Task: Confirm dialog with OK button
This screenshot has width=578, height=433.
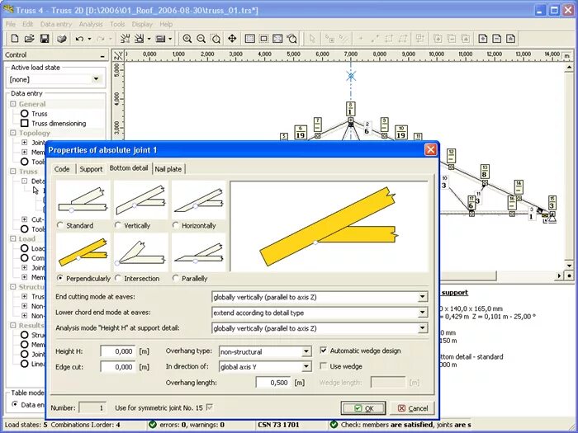Action: (363, 408)
